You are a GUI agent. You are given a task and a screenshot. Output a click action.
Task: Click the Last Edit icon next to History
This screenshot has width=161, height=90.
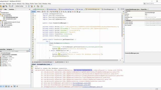click(x=43, y=12)
